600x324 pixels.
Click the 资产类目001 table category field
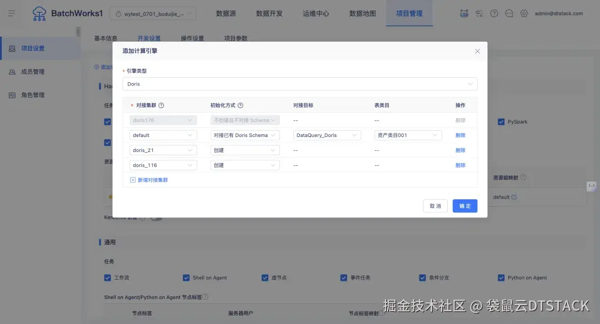(407, 135)
